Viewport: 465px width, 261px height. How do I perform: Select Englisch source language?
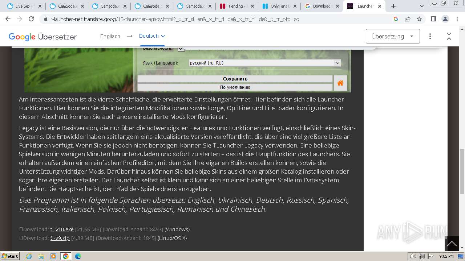(110, 36)
